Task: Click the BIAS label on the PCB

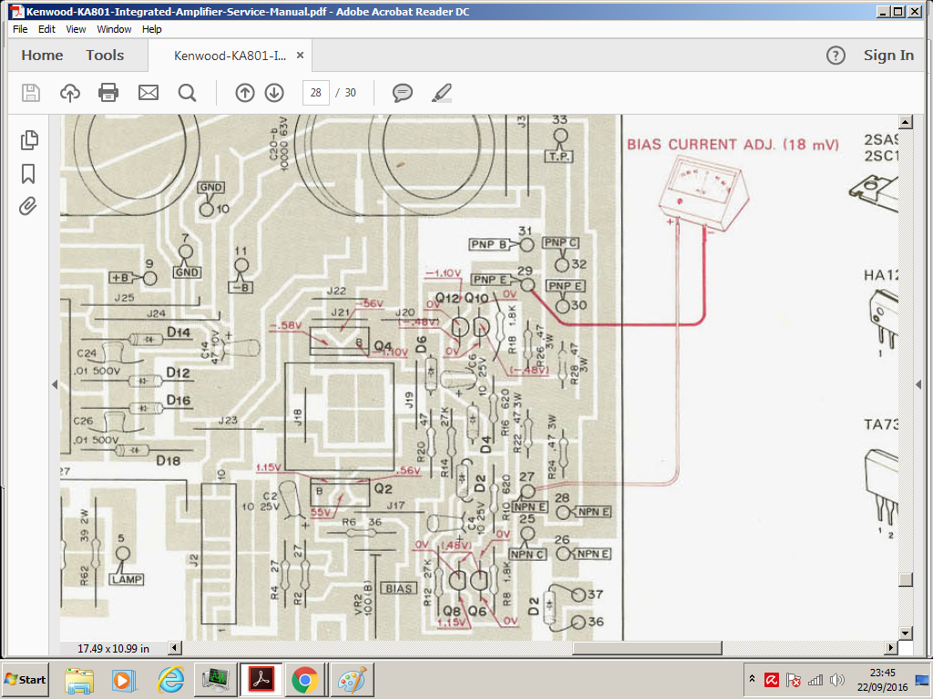Action: 398,589
